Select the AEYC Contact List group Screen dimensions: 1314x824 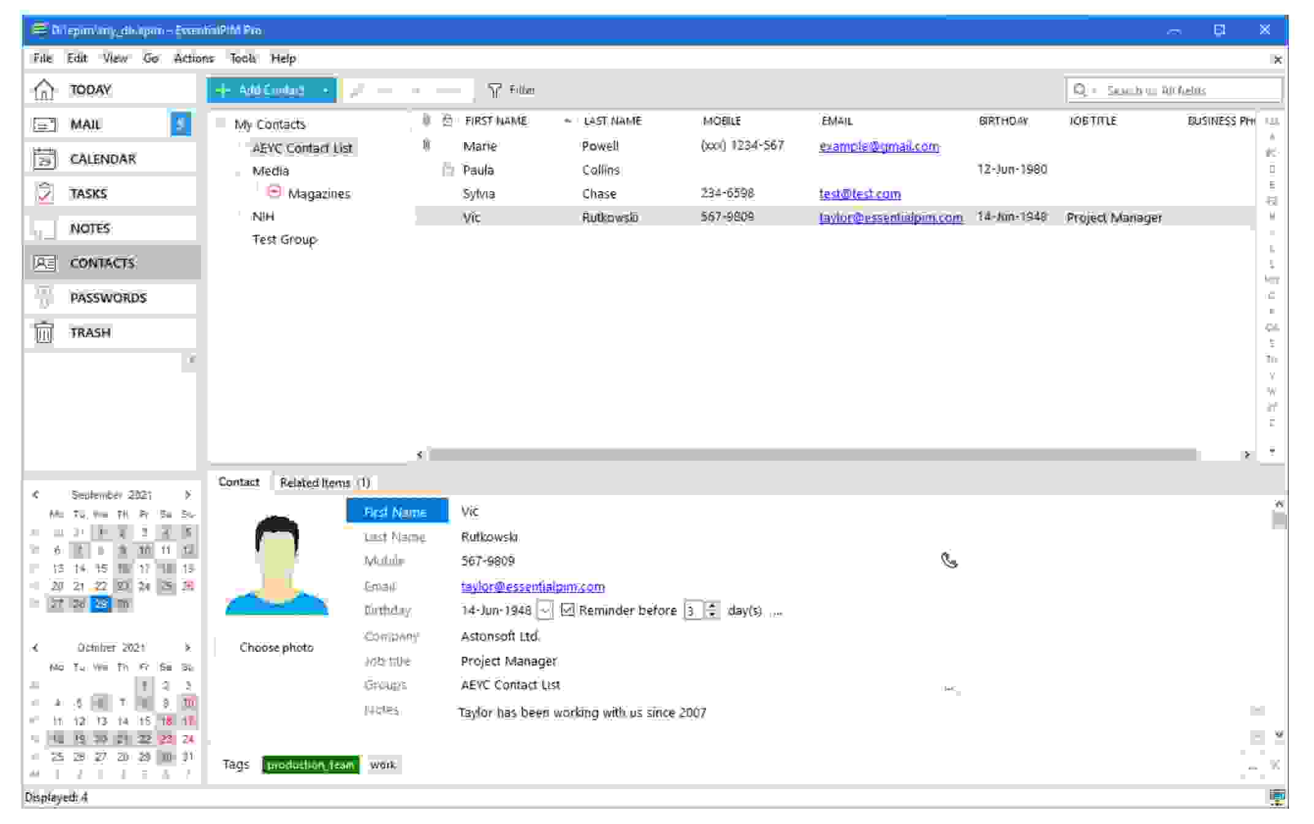(302, 148)
